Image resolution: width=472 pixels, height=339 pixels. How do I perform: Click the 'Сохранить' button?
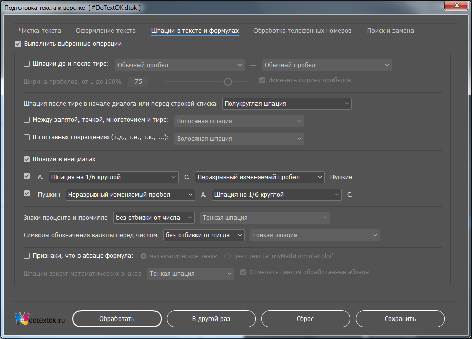[400, 319]
